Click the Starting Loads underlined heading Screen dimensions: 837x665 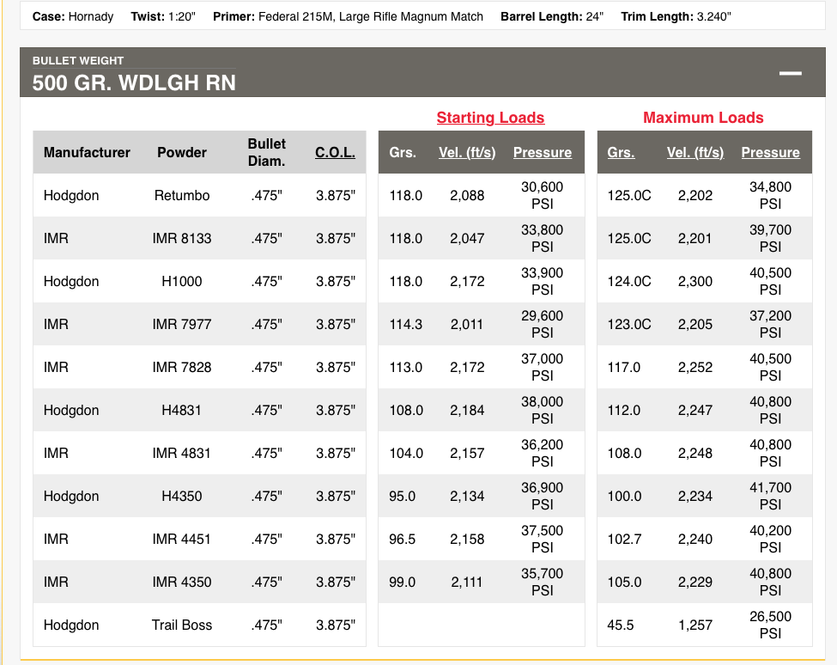coord(490,118)
